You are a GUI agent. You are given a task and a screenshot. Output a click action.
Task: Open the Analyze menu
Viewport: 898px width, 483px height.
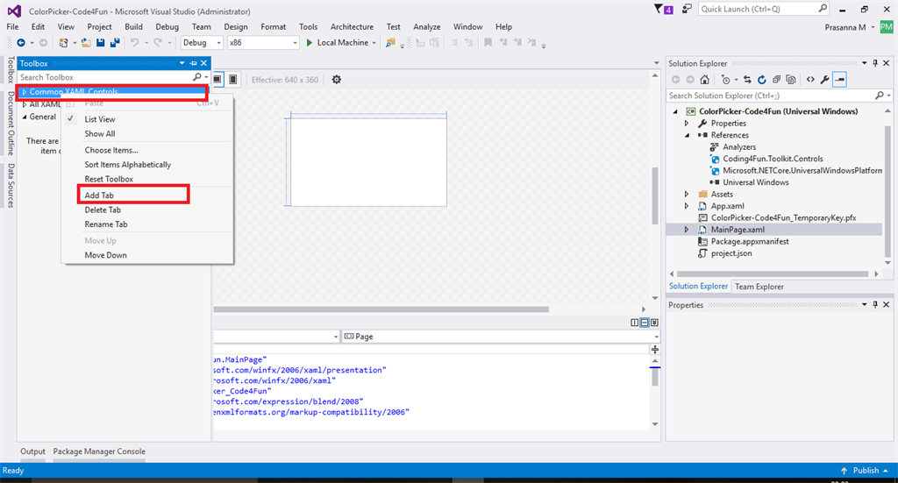[x=427, y=27]
